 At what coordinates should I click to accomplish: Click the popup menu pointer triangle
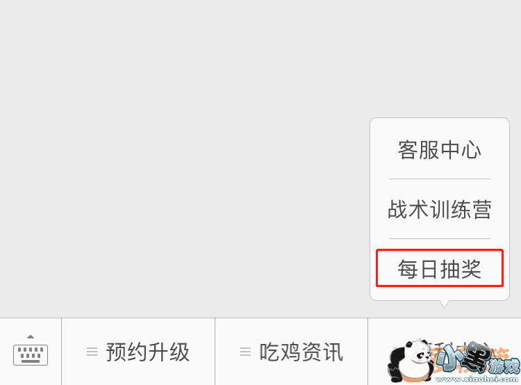(x=444, y=304)
